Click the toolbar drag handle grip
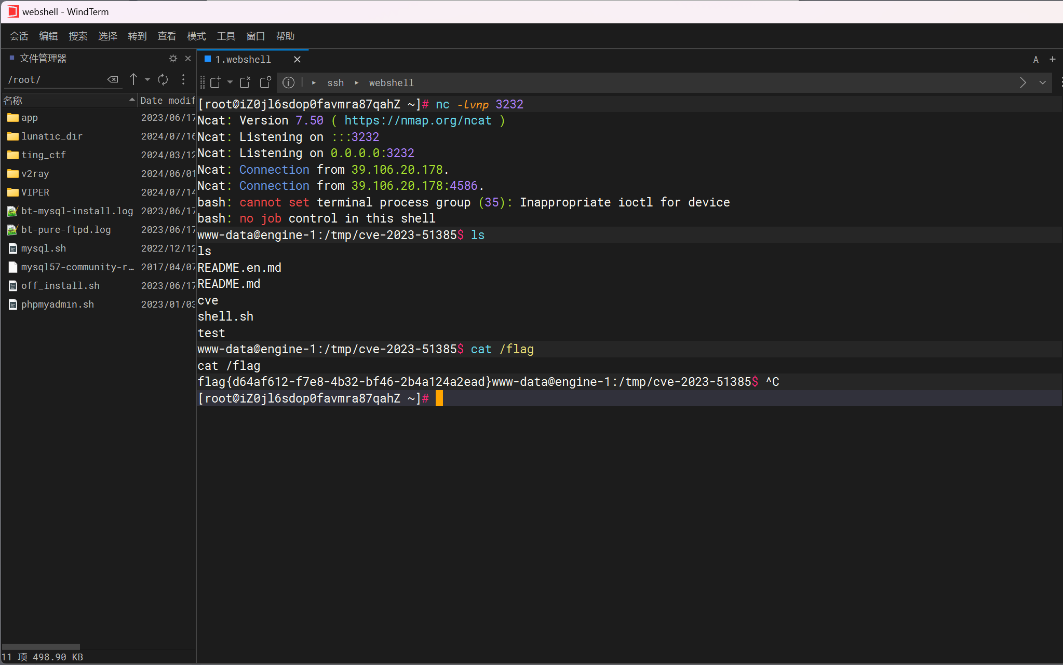 point(203,82)
